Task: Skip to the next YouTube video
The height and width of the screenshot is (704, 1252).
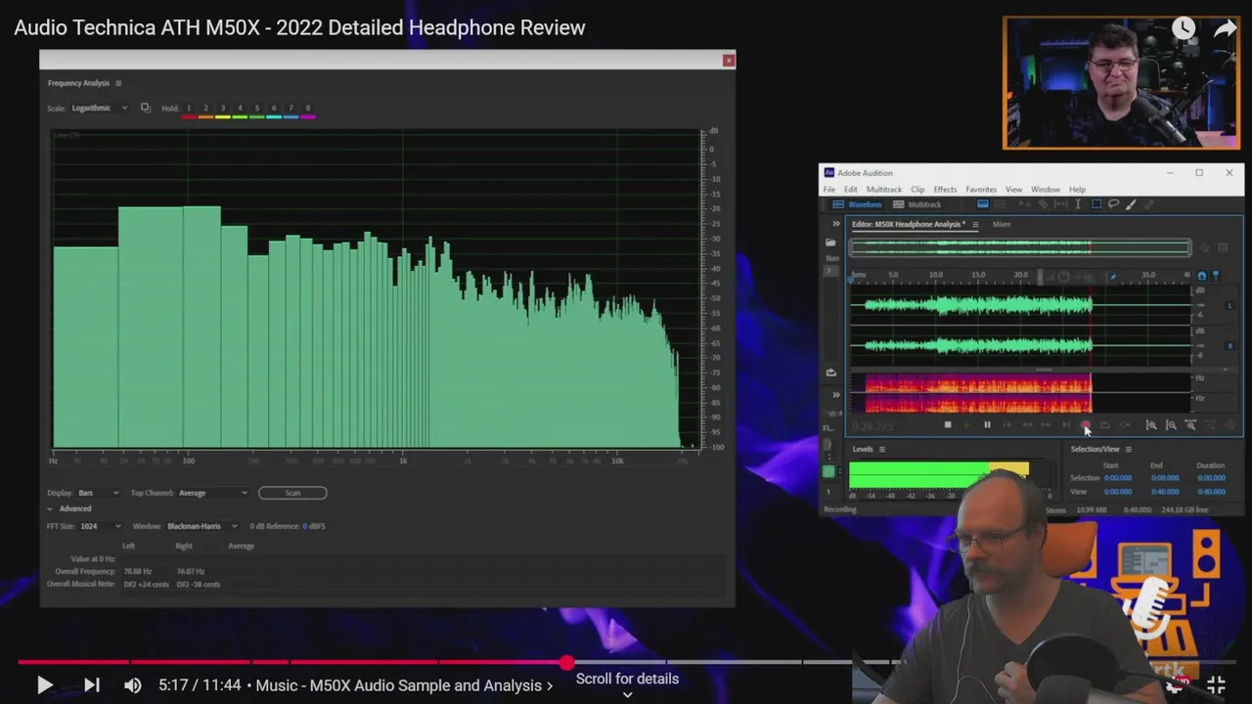Action: pyautogui.click(x=91, y=685)
